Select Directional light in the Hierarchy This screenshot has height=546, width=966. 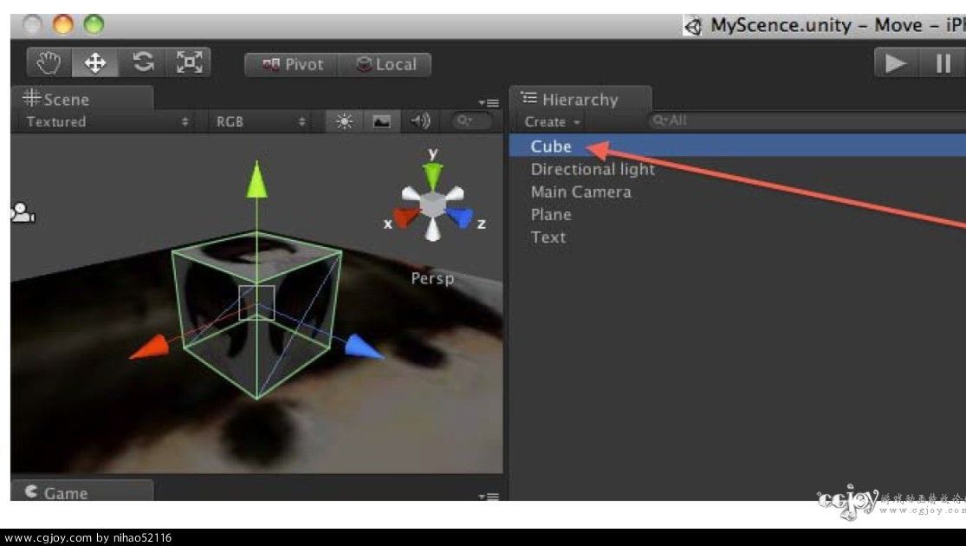click(593, 169)
